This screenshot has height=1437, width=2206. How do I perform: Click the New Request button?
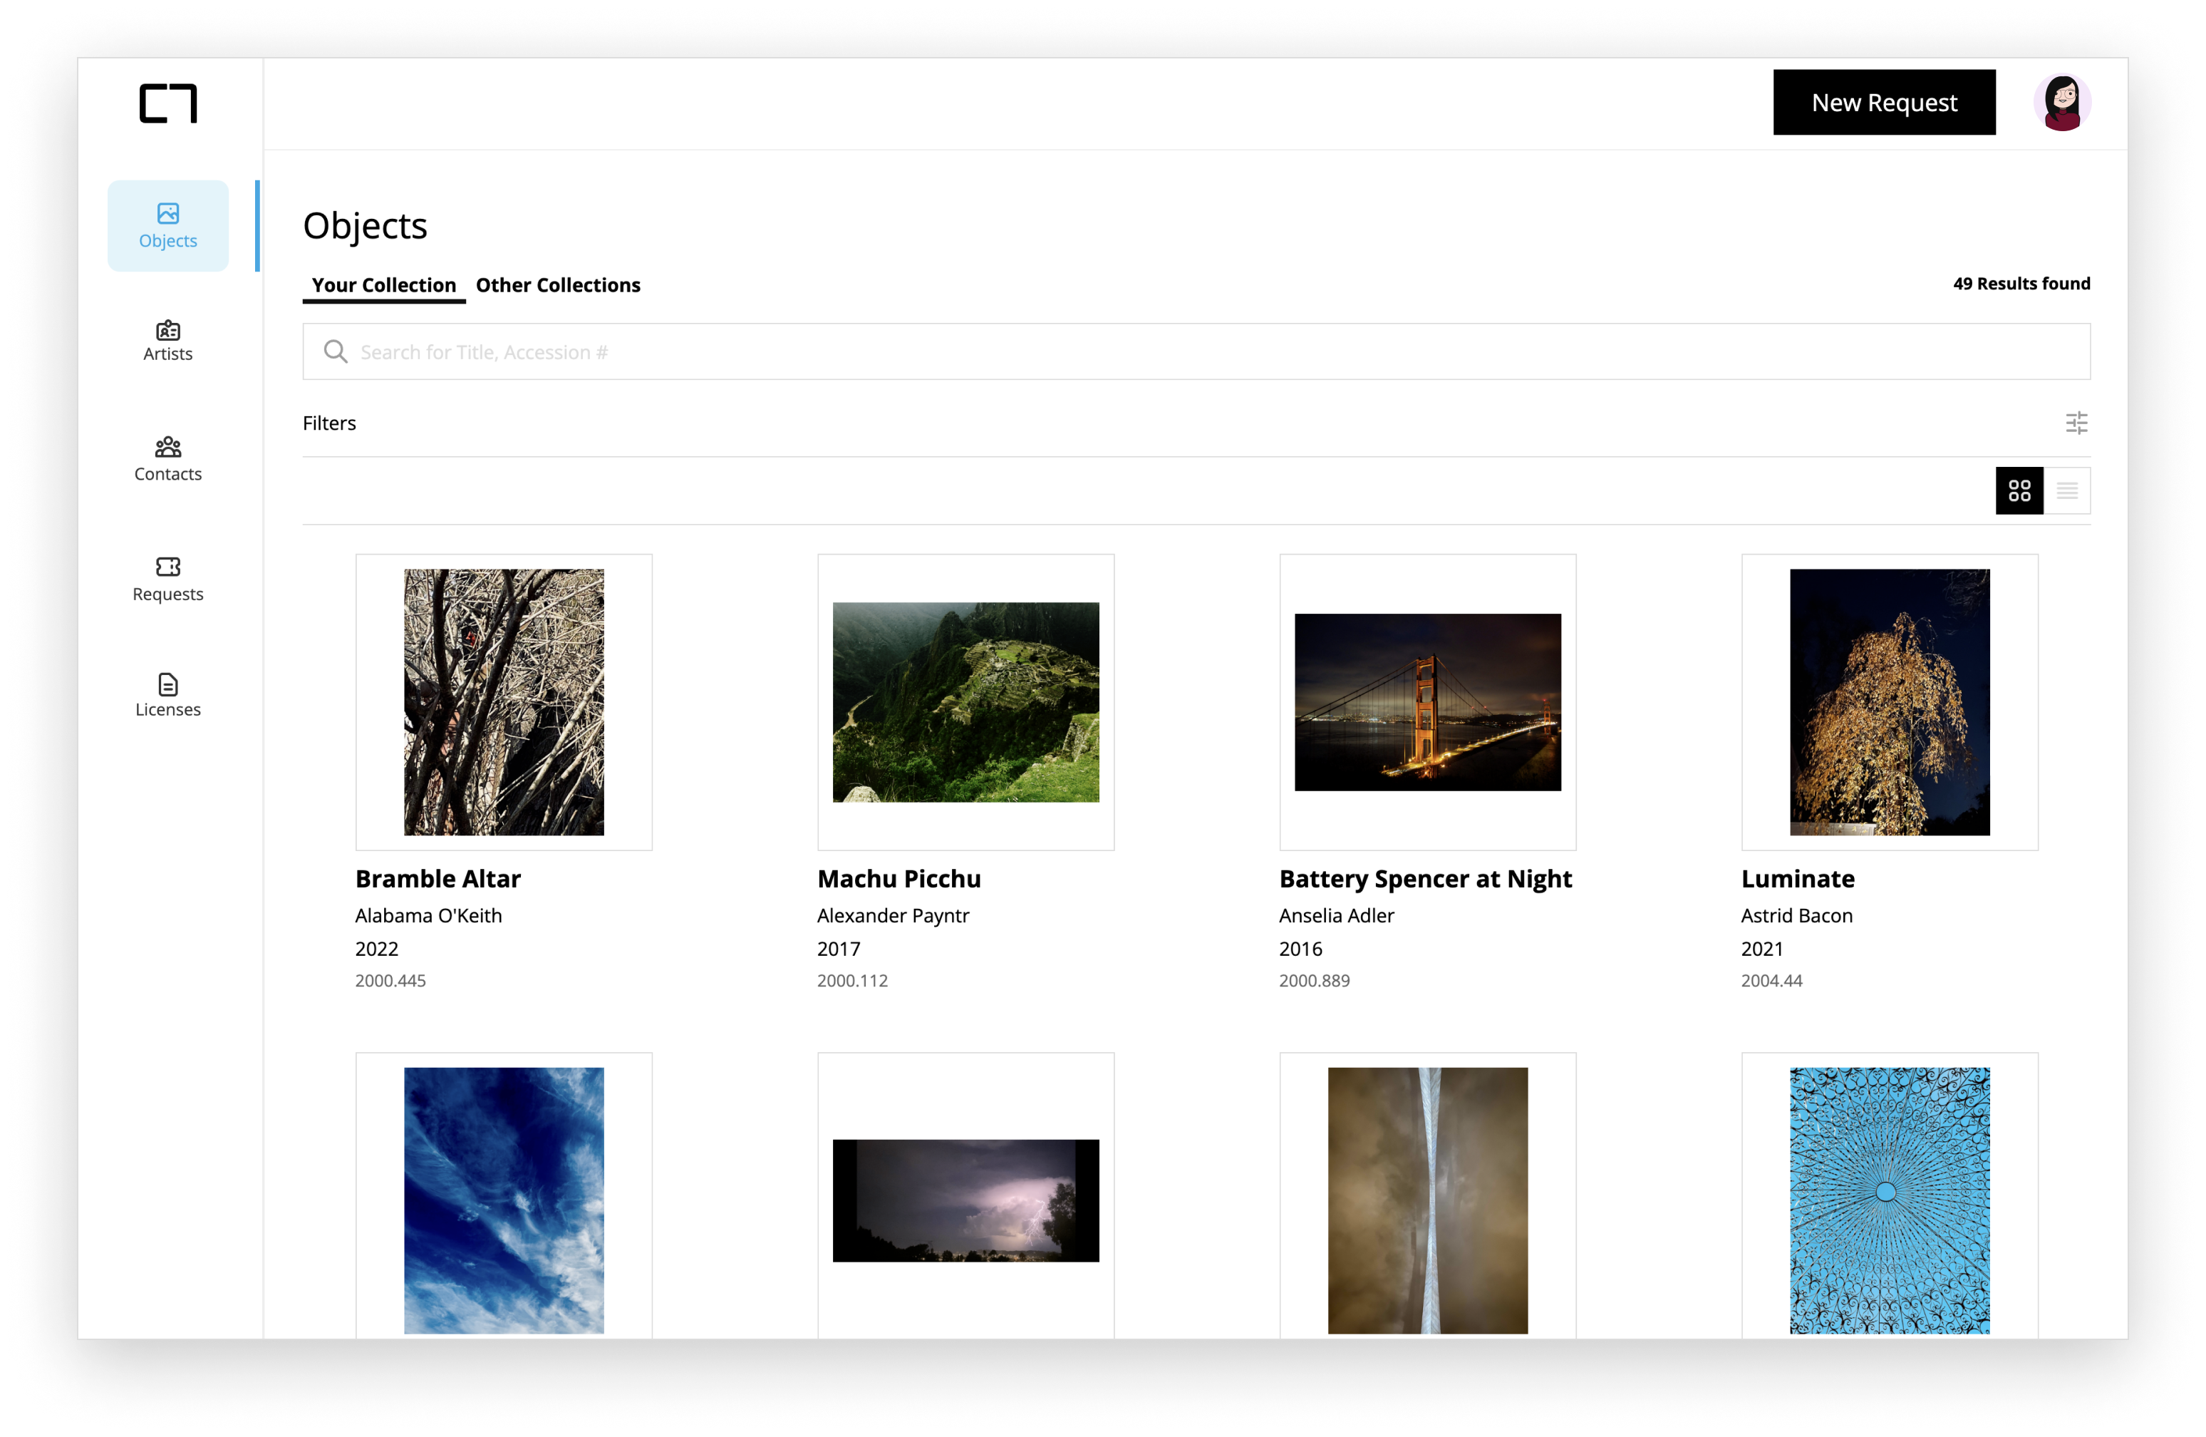pyautogui.click(x=1883, y=102)
